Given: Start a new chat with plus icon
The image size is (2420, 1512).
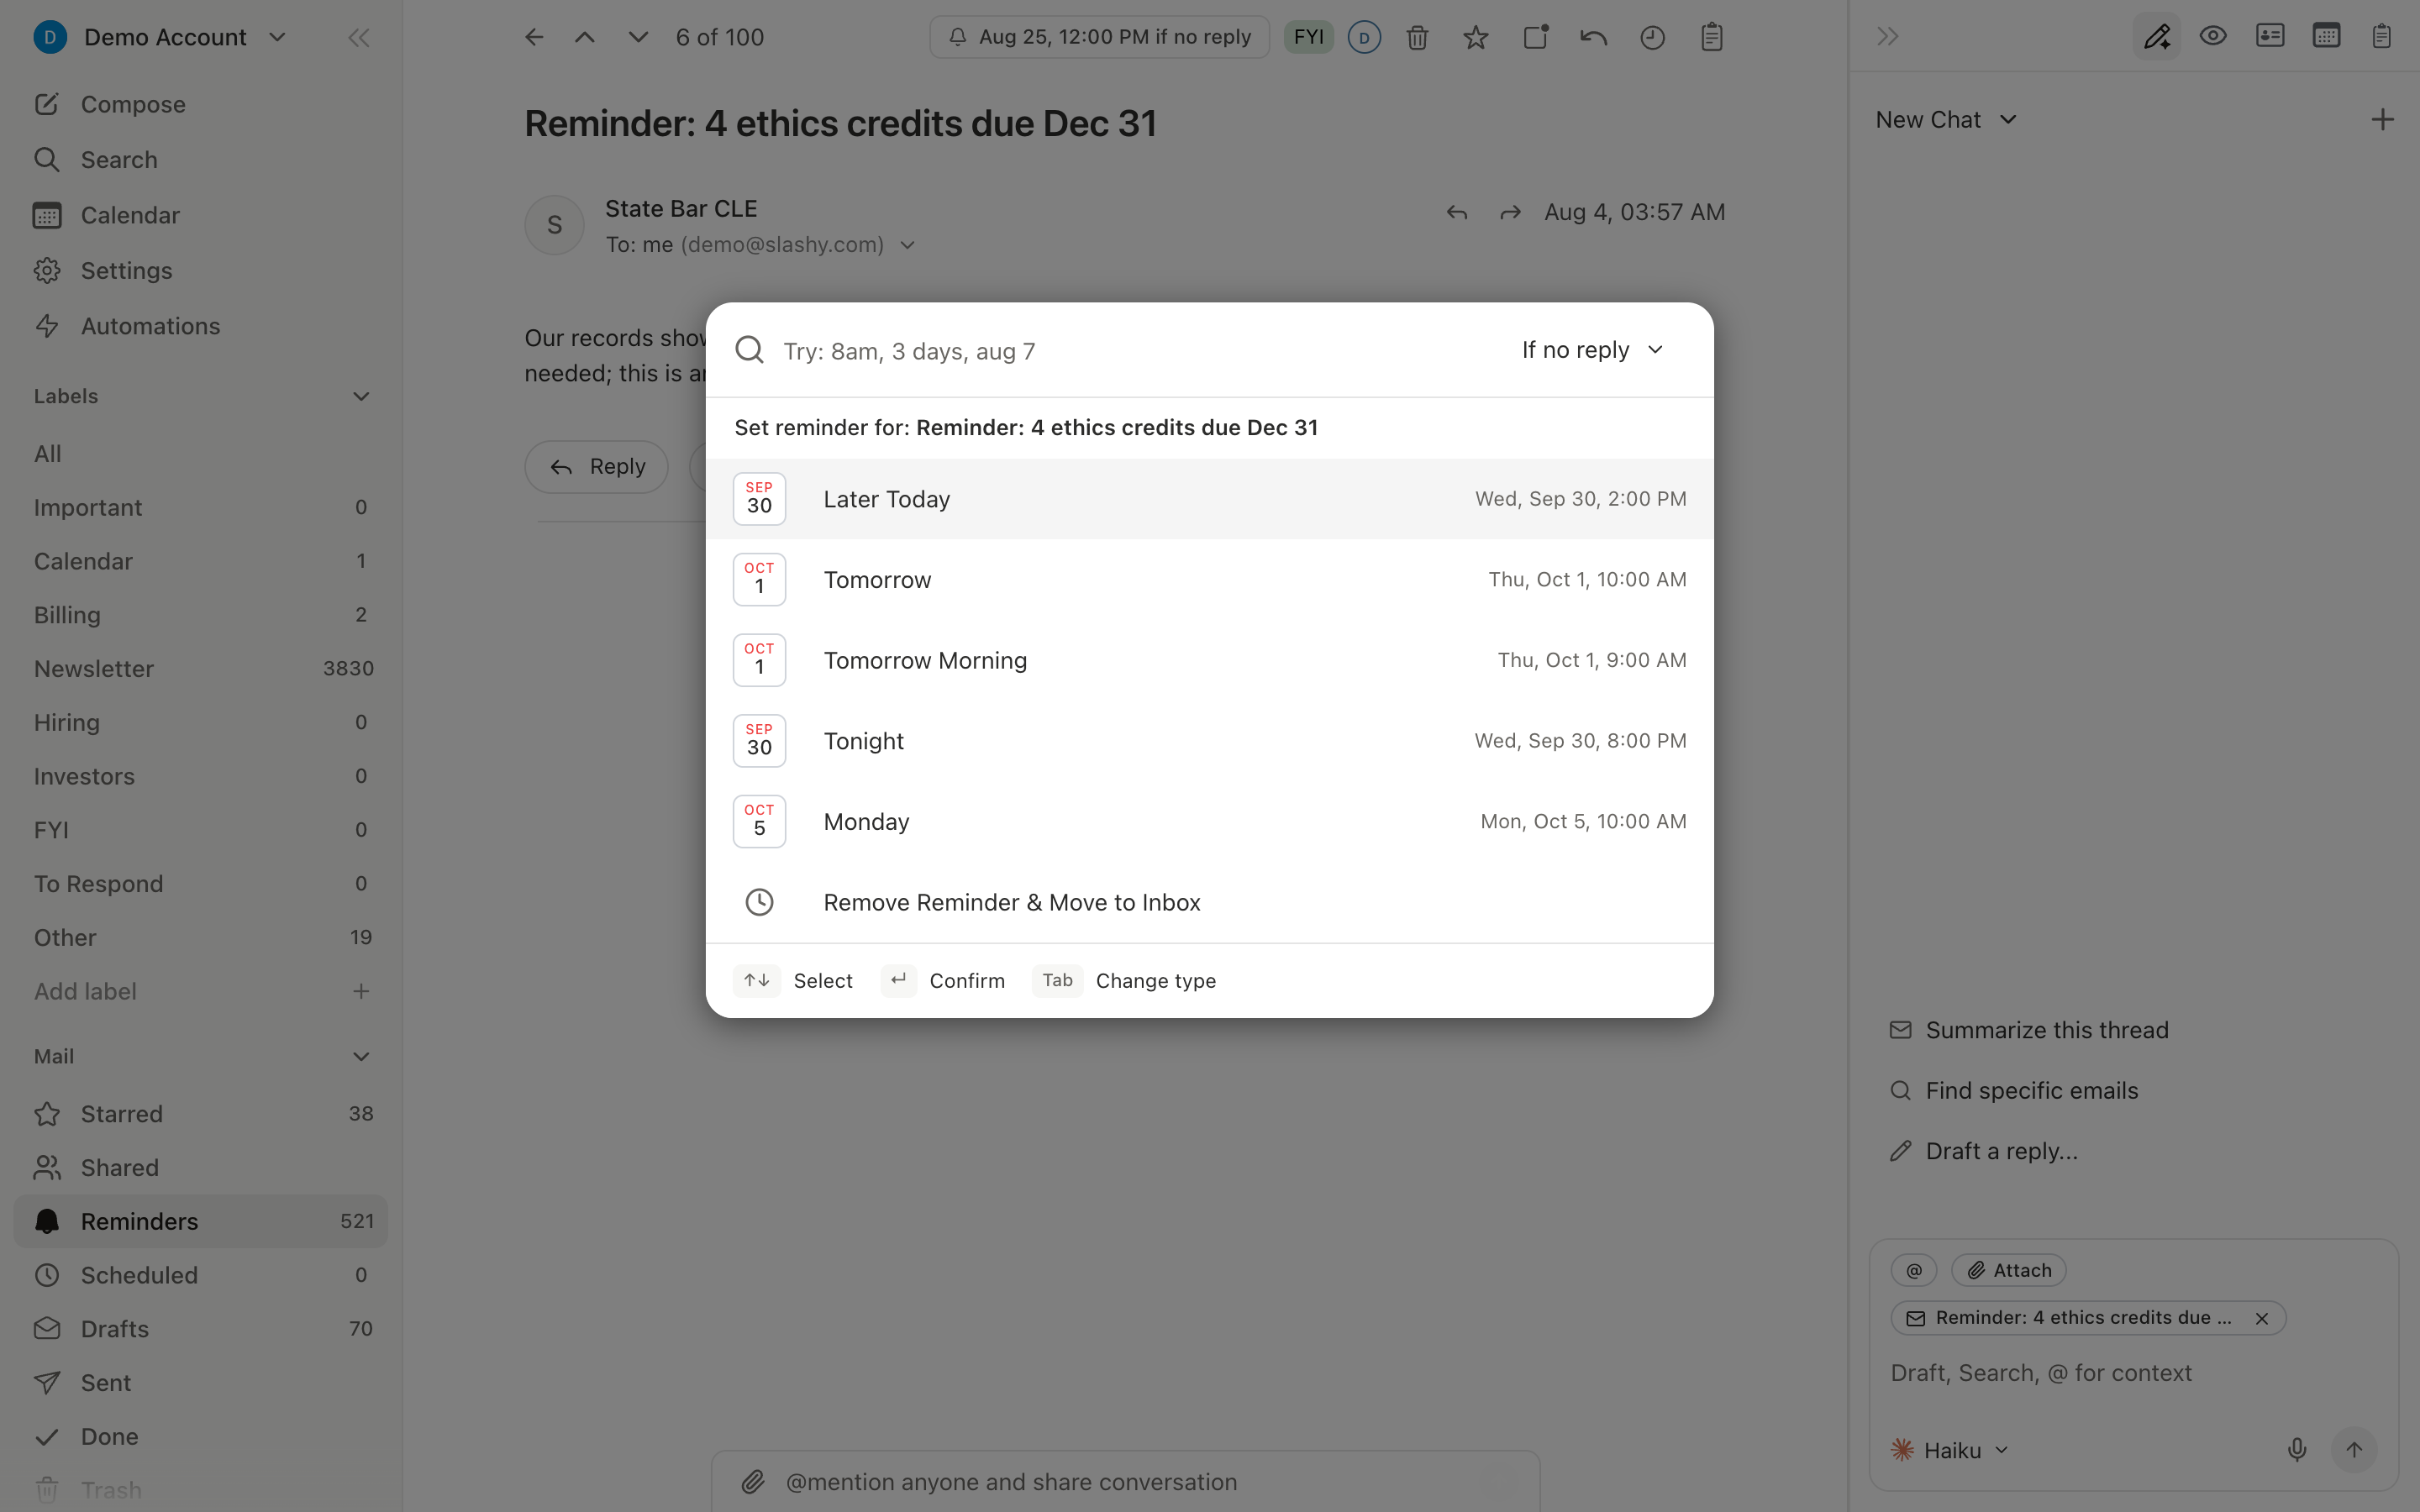Looking at the screenshot, I should (x=2383, y=120).
